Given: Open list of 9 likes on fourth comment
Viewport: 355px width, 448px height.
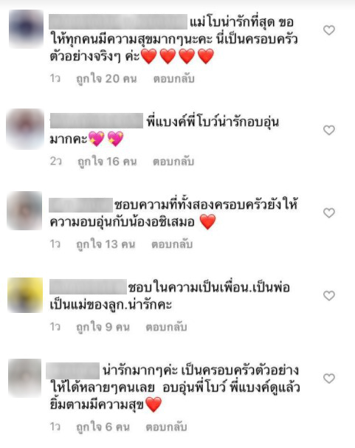Looking at the screenshot, I should [x=103, y=327].
